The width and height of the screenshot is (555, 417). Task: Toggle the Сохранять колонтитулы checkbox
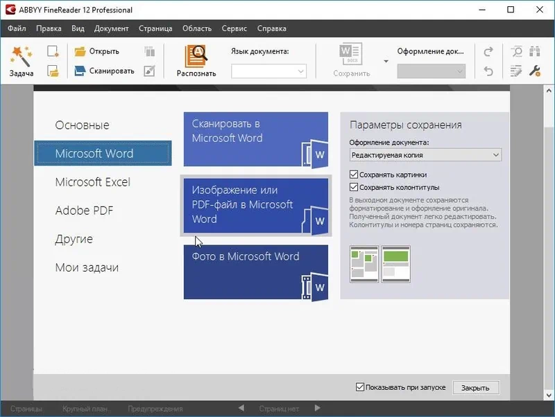354,187
